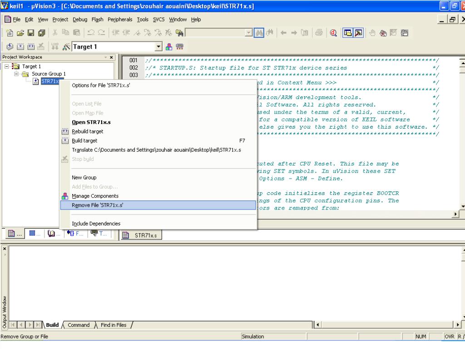Click the Output Window horizontal scroll right arrow
This screenshot has width=465, height=349.
[458, 325]
